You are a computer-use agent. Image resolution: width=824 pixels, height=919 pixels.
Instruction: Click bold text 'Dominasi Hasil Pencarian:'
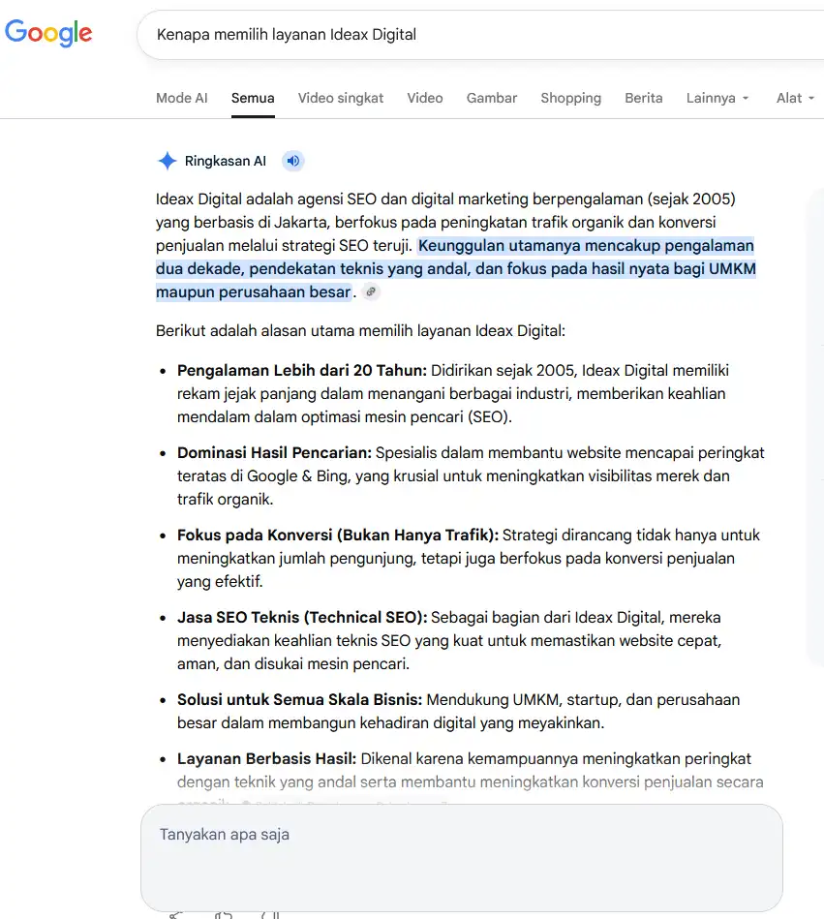[274, 452]
